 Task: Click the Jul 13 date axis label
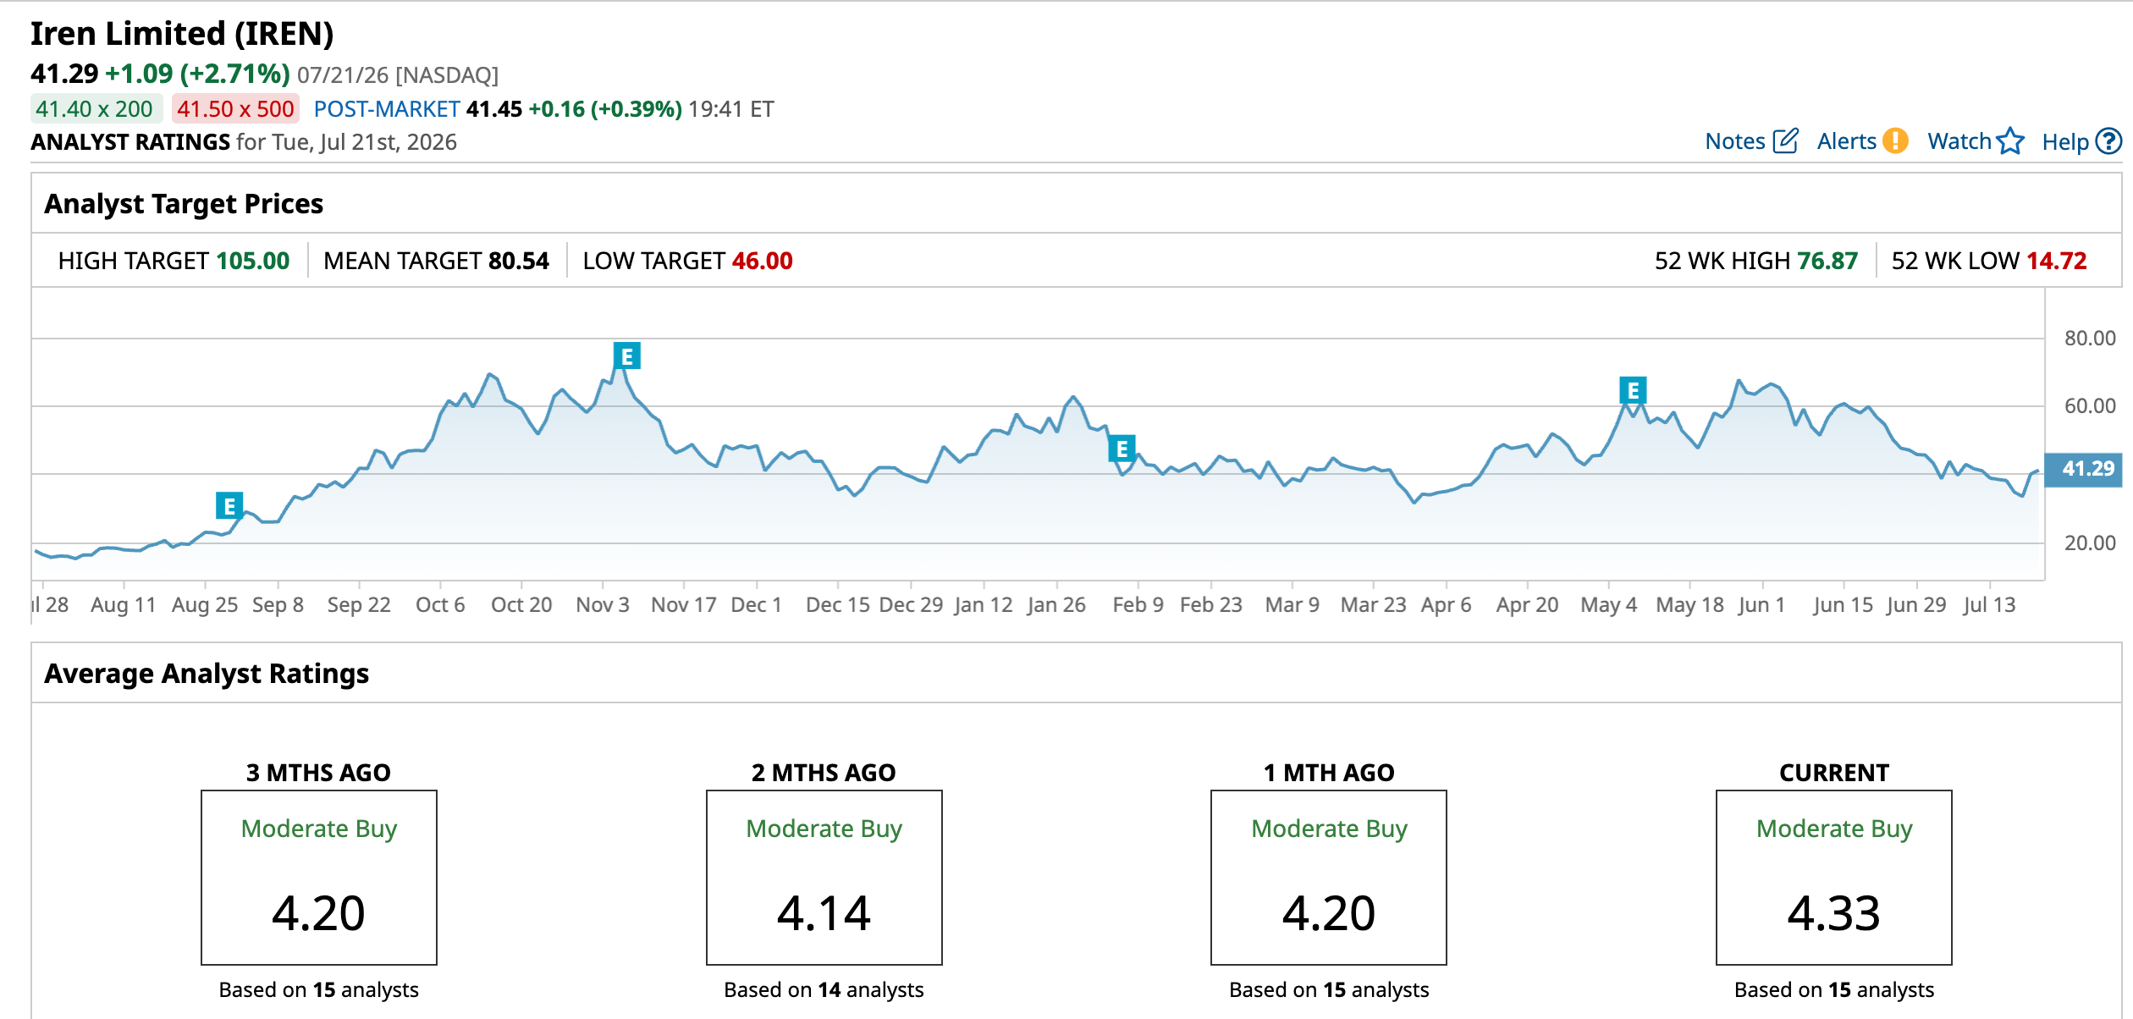1989,605
